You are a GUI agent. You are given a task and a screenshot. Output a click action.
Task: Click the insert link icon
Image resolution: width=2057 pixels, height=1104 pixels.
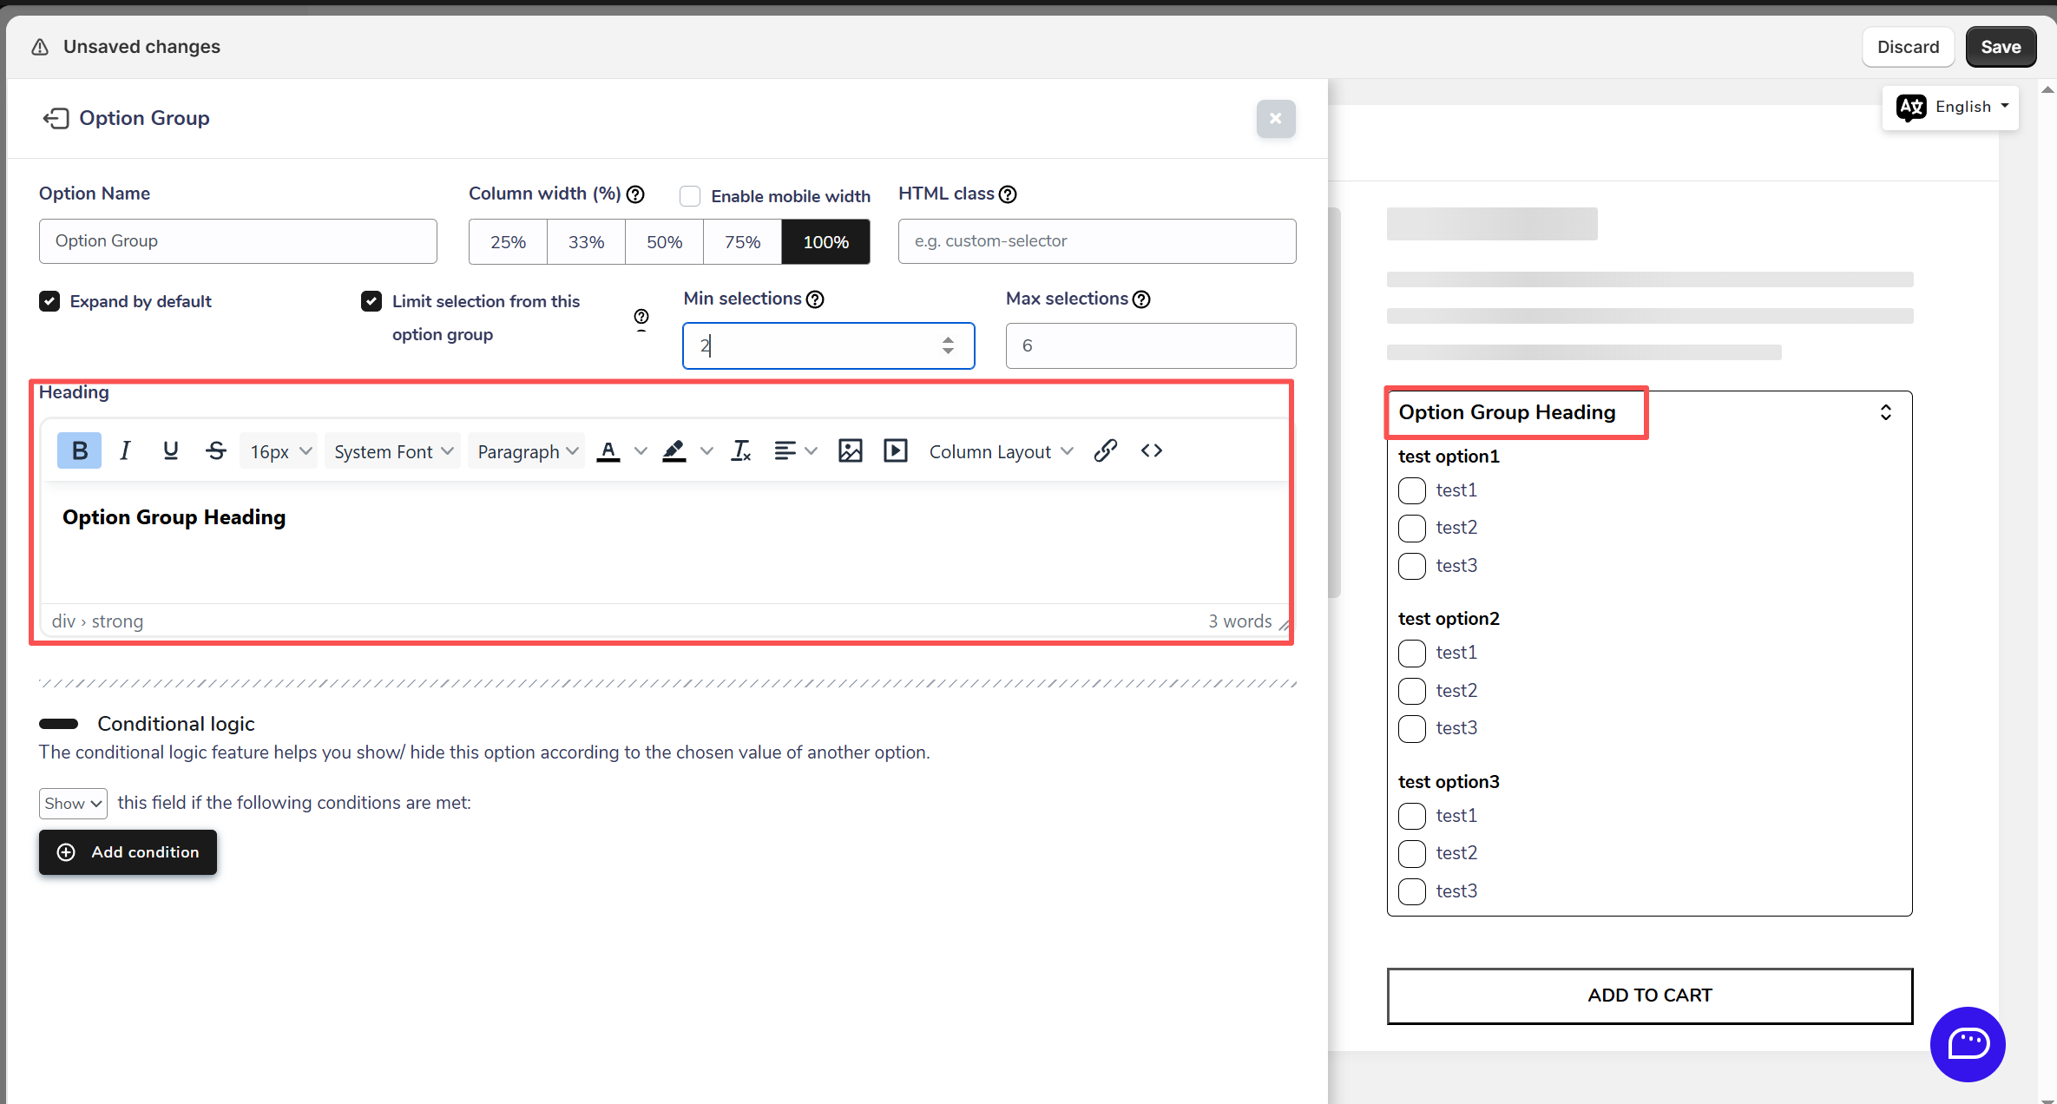point(1105,451)
